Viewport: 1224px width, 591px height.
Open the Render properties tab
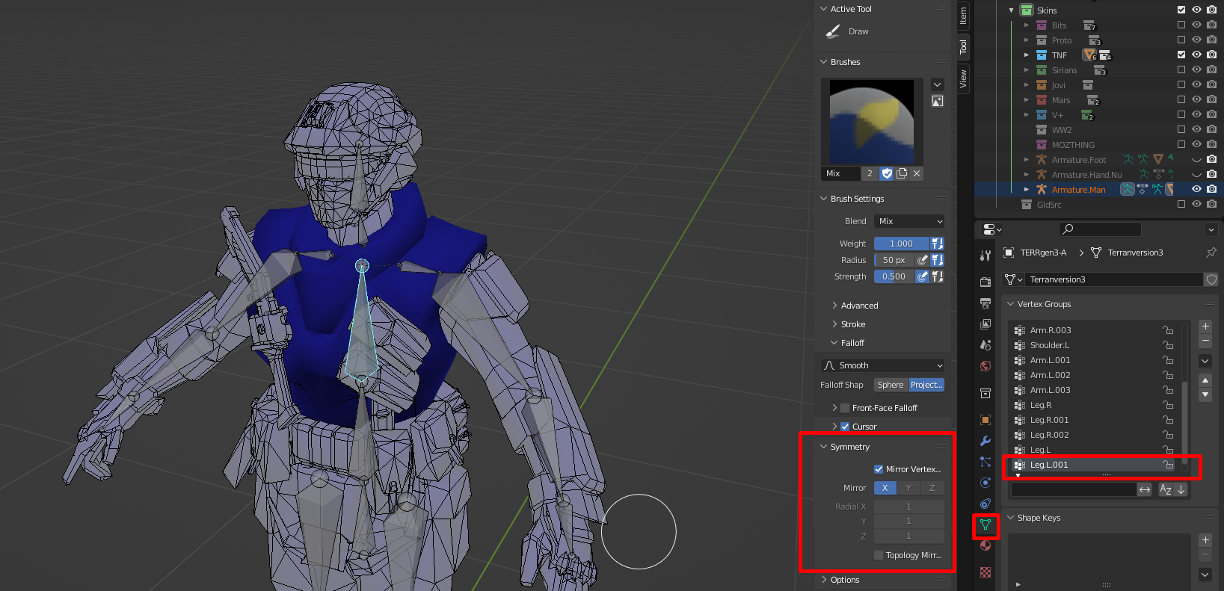pyautogui.click(x=985, y=282)
